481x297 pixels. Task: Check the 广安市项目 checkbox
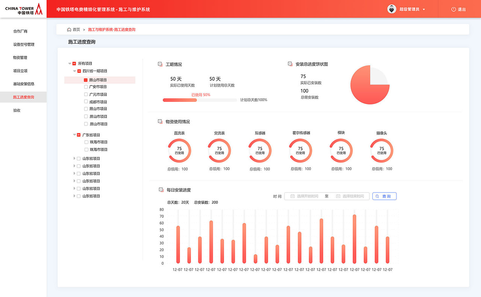click(x=86, y=87)
